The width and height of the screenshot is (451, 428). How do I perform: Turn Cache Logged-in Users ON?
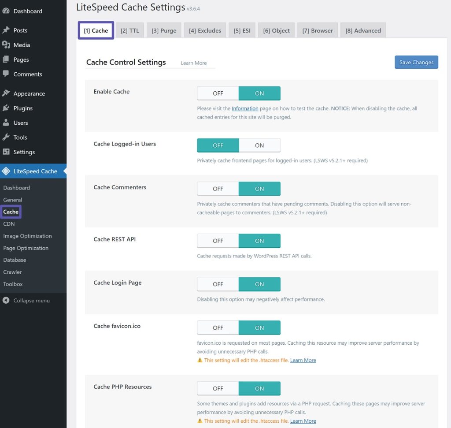click(259, 145)
